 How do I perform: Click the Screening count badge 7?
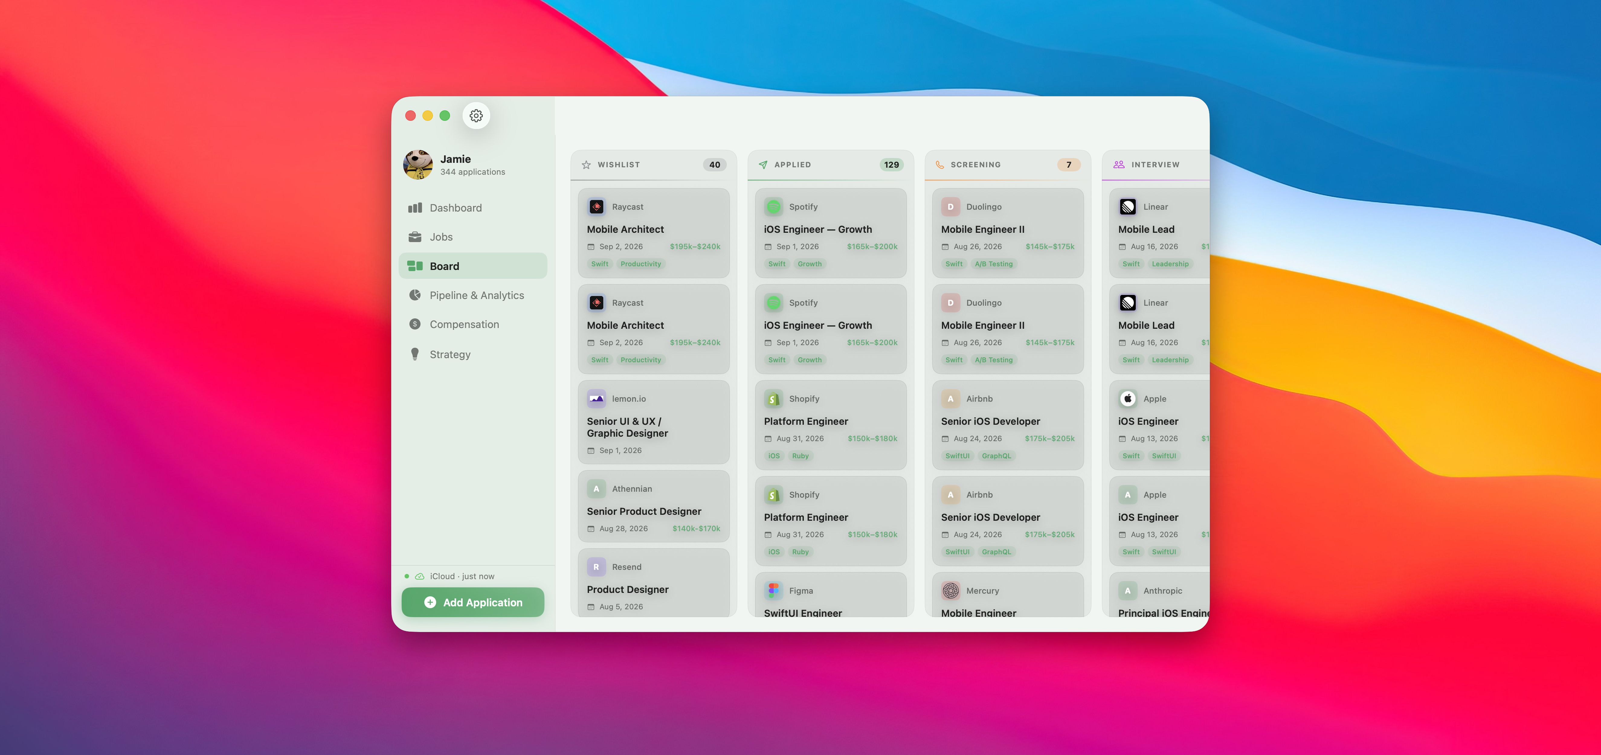(x=1069, y=165)
